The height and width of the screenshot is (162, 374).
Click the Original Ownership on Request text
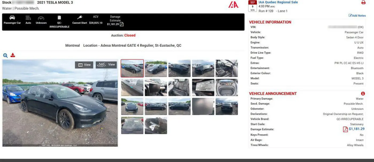tap(343, 114)
